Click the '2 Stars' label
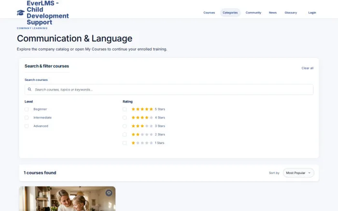 point(160,134)
